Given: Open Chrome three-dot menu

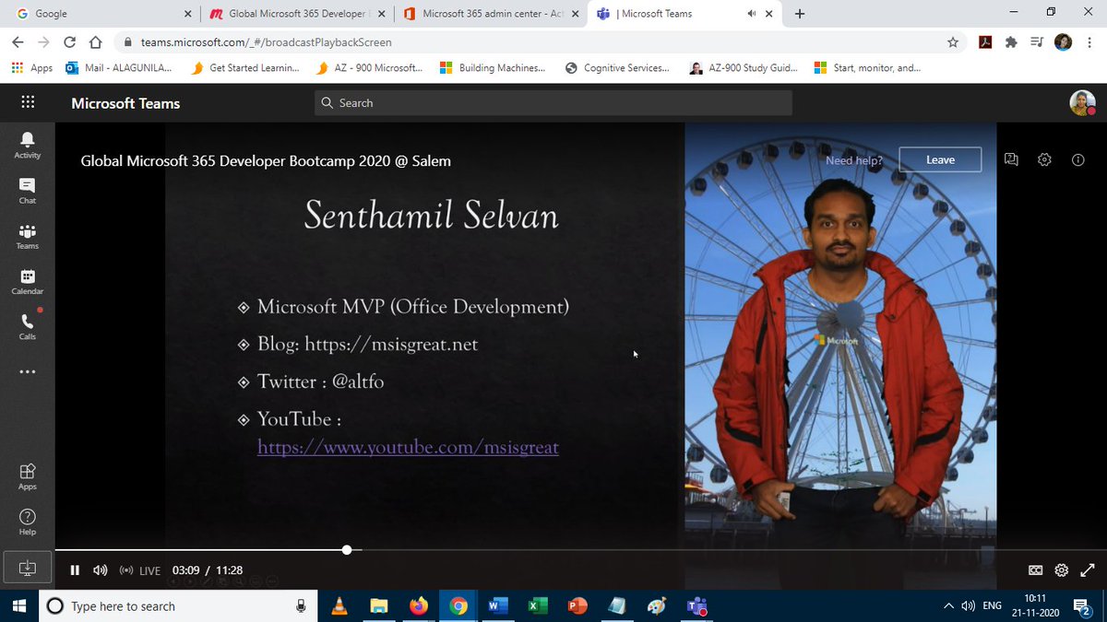Looking at the screenshot, I should click(x=1089, y=42).
